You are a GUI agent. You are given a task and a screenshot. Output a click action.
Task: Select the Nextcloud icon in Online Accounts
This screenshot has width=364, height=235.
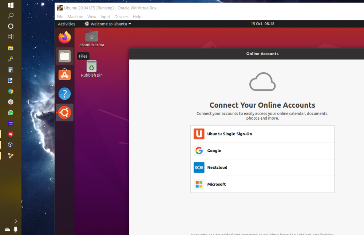199,167
